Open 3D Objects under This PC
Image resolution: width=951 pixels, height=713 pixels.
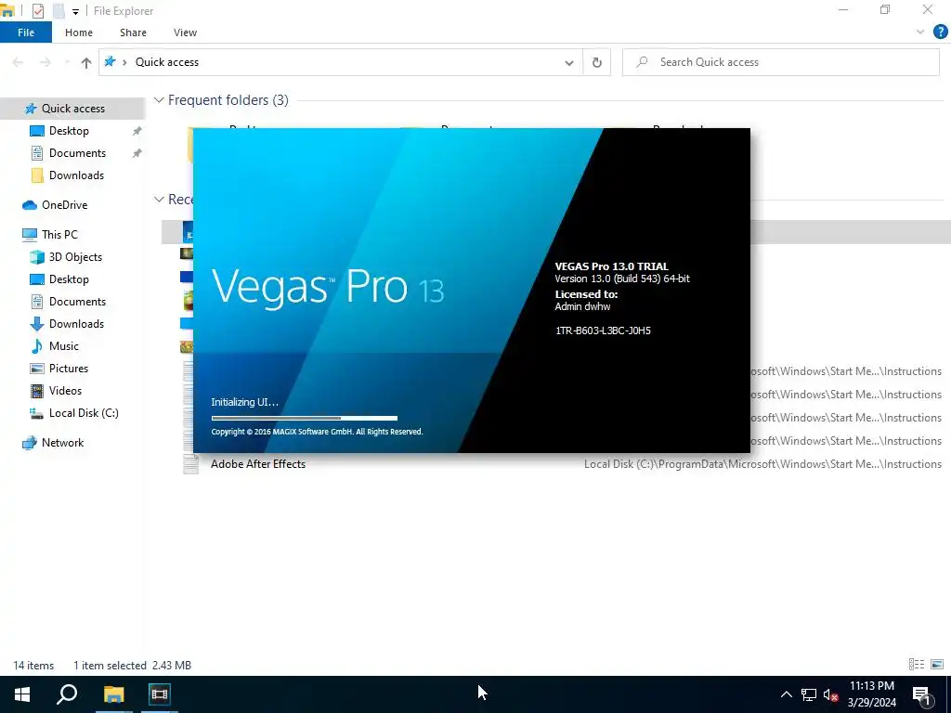pos(75,257)
